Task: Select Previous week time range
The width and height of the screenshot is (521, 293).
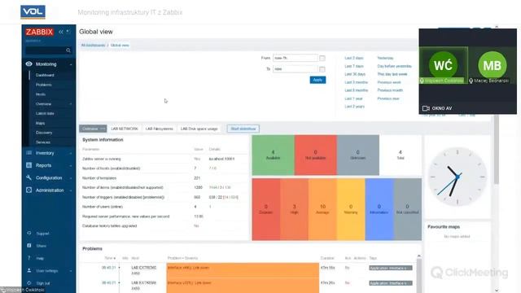Action: (389, 82)
